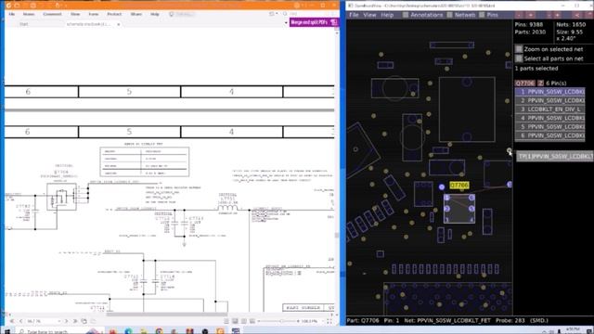This screenshot has width=594, height=334.
Task: Select pin row 1 PPVIN_S0SW_LCDBK in list
Action: point(549,92)
